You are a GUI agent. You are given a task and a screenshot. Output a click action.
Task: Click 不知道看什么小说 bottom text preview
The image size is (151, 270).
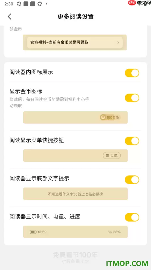(75, 194)
